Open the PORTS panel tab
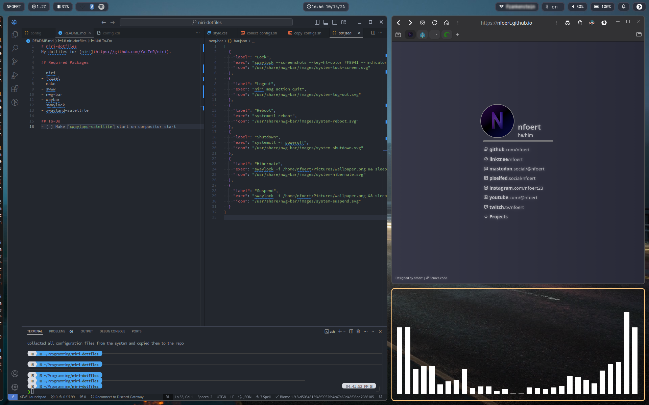The height and width of the screenshot is (405, 649). click(x=137, y=331)
